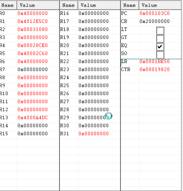Select the R28 register value
This screenshot has height=191, width=183.
click(x=94, y=110)
